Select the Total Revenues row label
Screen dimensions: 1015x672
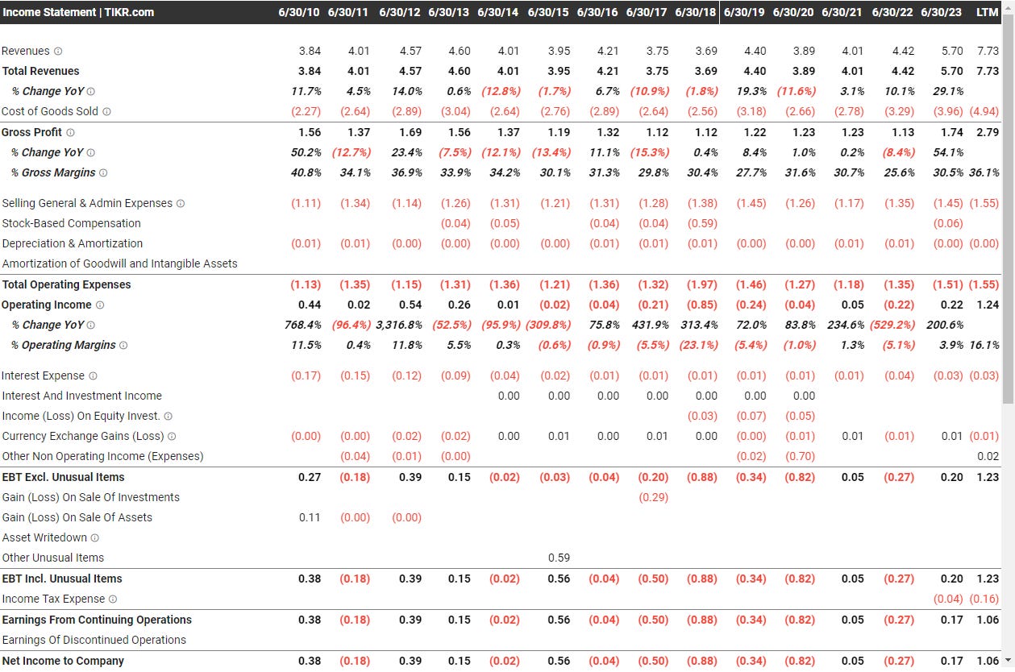point(40,72)
